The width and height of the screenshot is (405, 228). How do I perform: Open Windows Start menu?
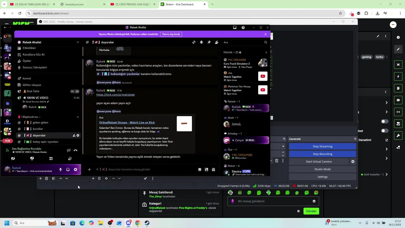(x=7, y=223)
